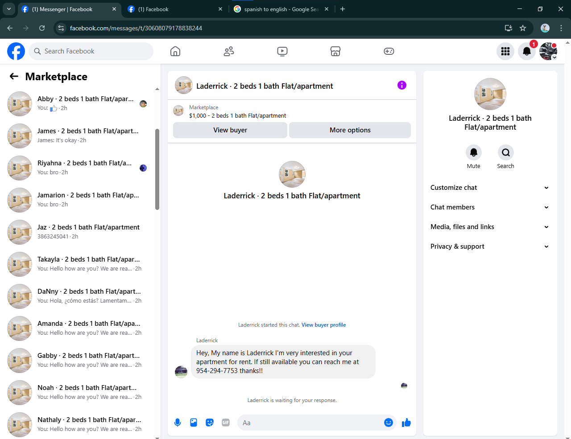Open Jamarion's conversation
This screenshot has width=571, height=439.
(x=78, y=200)
